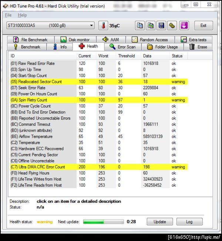Click the Data column header
The height and width of the screenshot is (241, 222).
pyautogui.click(x=155, y=56)
